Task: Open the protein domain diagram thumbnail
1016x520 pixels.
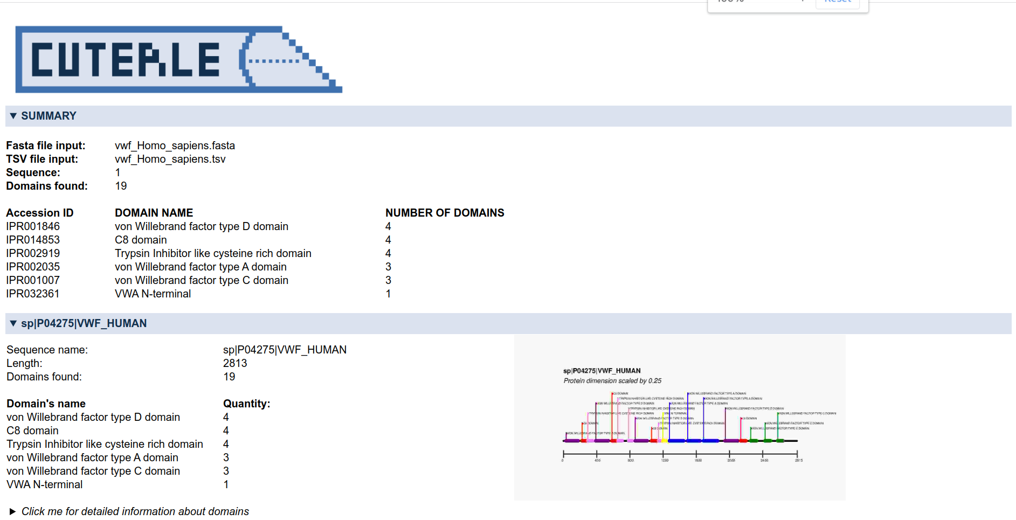Action: (x=680, y=418)
